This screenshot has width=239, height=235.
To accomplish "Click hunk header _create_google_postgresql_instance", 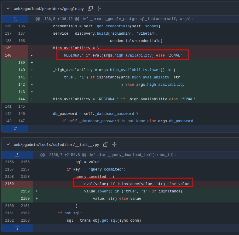I will coord(114,19).
